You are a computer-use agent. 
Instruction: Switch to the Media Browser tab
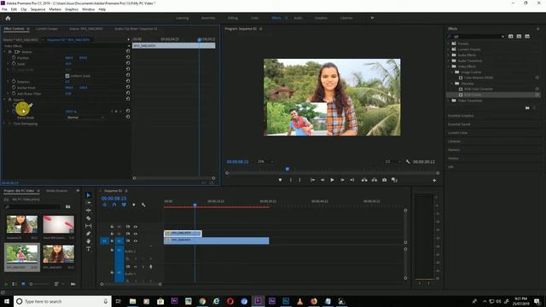57,191
